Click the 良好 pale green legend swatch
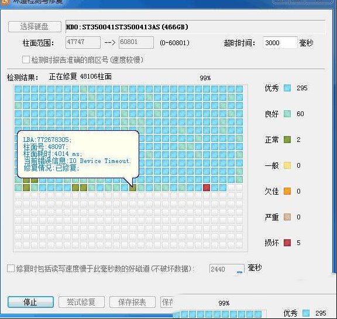The height and width of the screenshot is (319, 337). (287, 114)
